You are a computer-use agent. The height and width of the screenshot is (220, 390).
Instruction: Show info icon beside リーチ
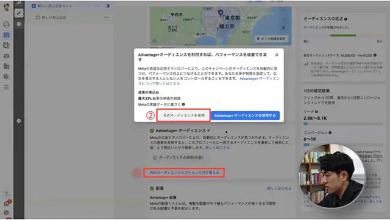pos(316,112)
